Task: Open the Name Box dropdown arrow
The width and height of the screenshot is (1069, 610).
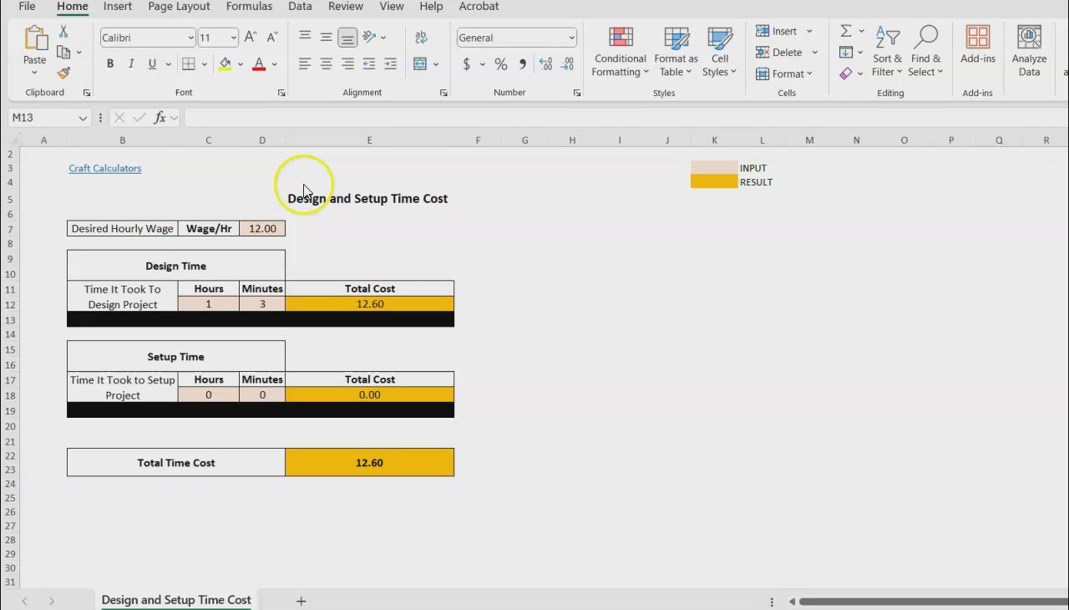Action: pyautogui.click(x=83, y=118)
